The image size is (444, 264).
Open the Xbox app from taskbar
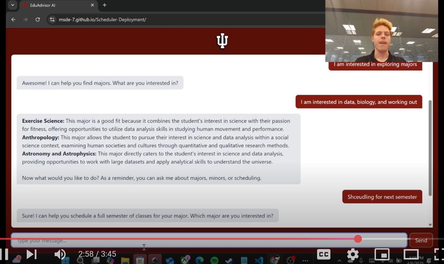click(x=185, y=260)
